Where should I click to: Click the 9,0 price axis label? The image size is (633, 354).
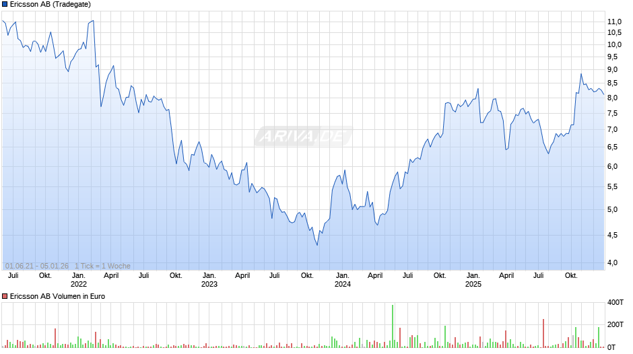click(x=612, y=69)
